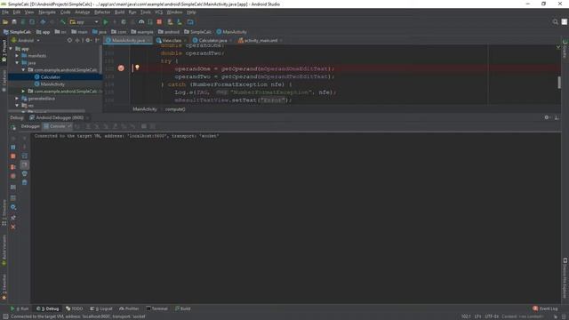569x320 pixels.
Task: Click Scroll from Source target icon in Project panel
Action: [x=69, y=40]
